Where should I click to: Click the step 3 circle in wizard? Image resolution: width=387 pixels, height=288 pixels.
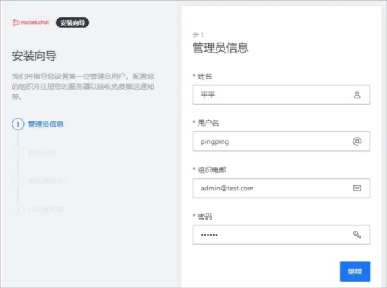coord(18,181)
